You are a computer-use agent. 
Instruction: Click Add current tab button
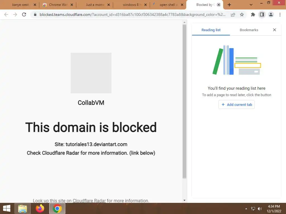click(236, 105)
